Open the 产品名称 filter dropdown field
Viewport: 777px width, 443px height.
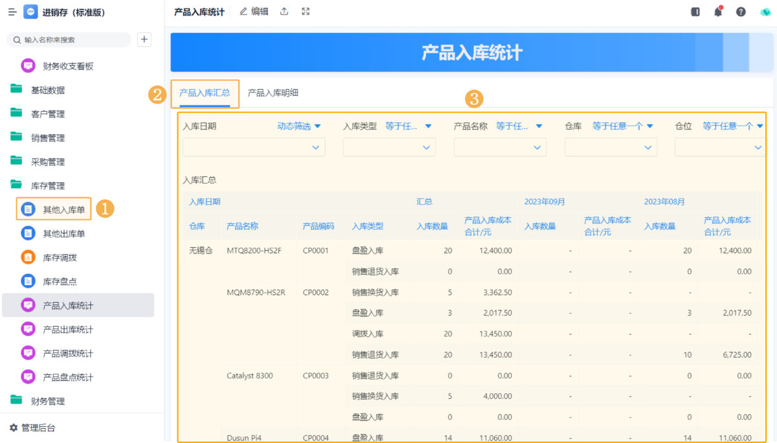click(x=500, y=147)
